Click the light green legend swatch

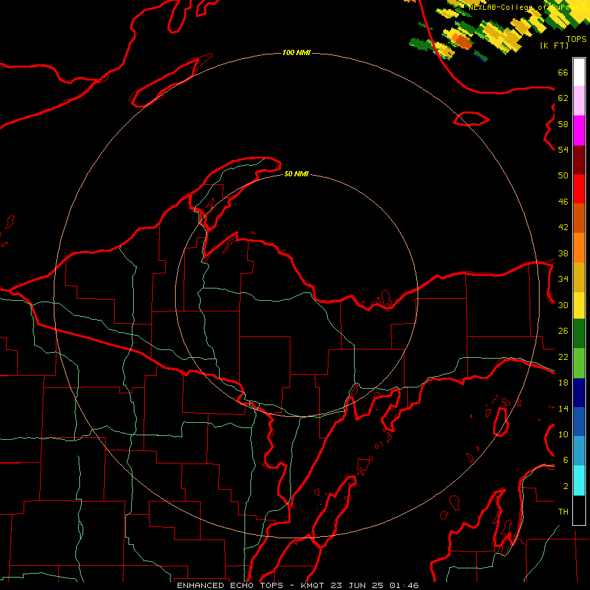[579, 363]
